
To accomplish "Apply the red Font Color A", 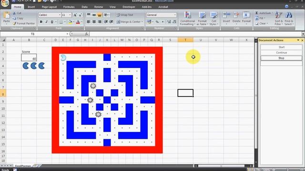I will [78, 22].
